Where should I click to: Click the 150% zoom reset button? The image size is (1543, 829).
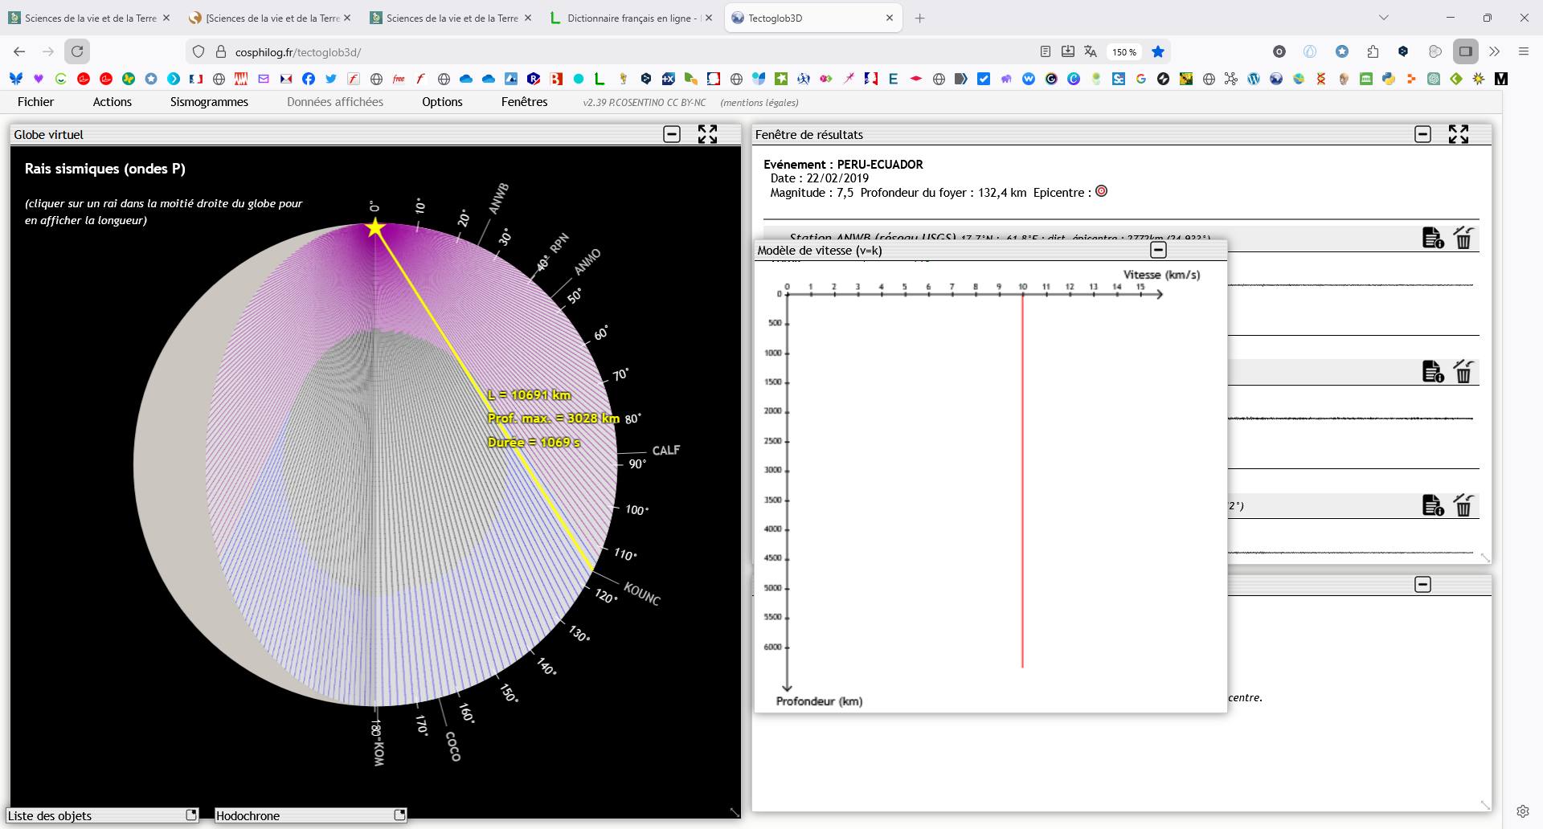coord(1123,52)
